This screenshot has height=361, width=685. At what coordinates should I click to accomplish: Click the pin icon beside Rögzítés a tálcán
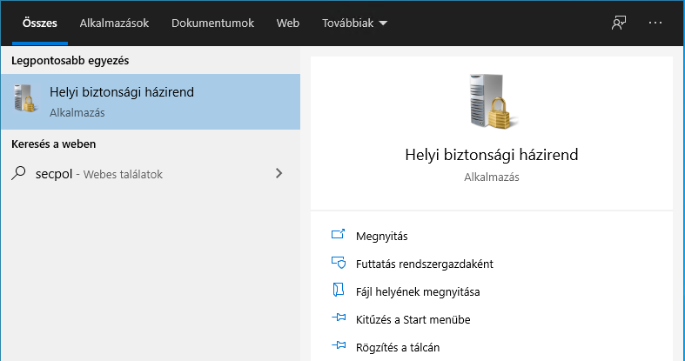[x=339, y=347]
